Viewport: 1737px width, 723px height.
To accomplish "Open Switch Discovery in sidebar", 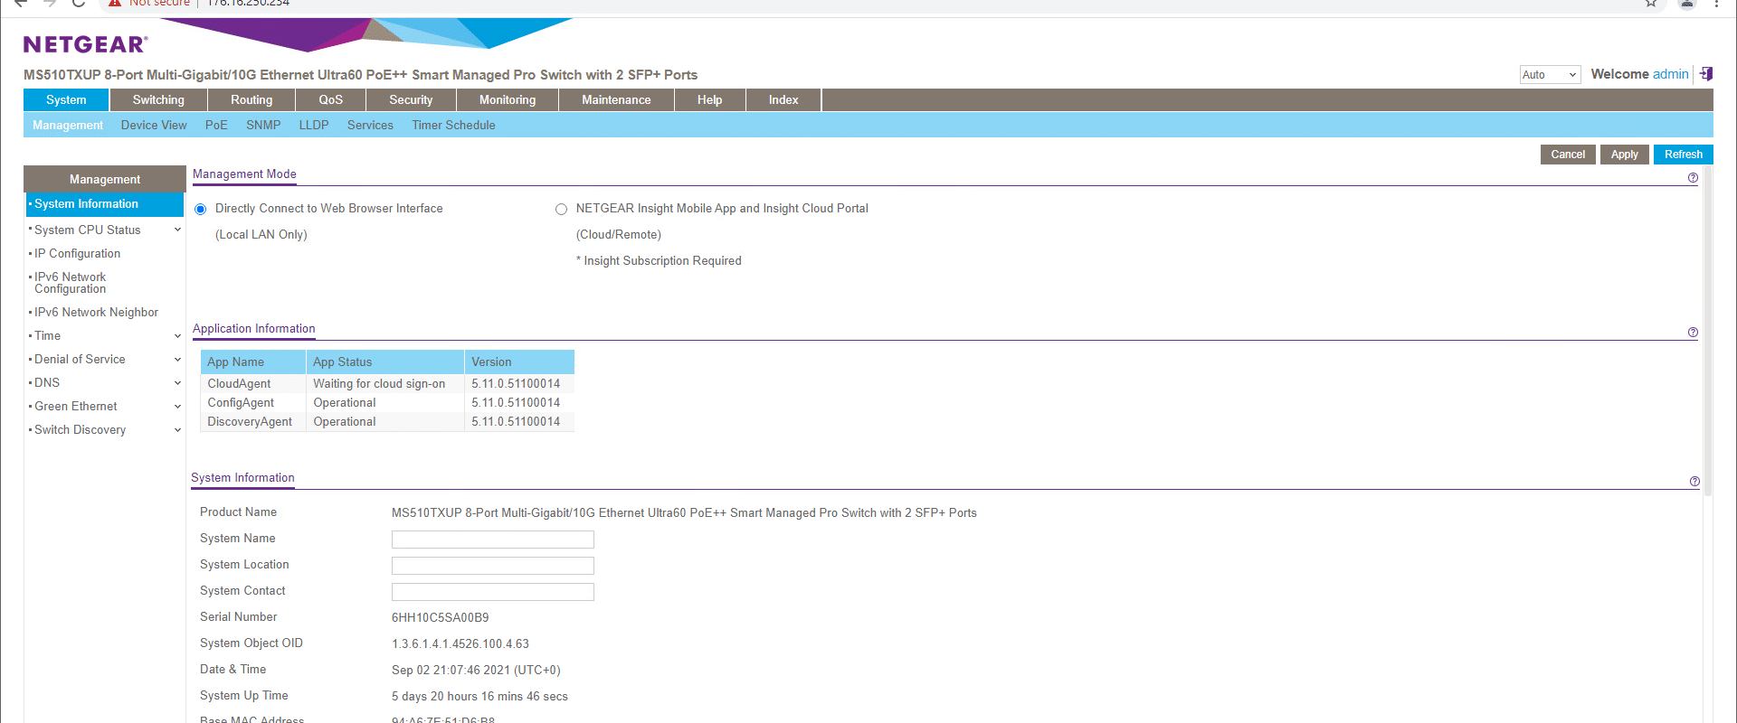I will point(80,430).
